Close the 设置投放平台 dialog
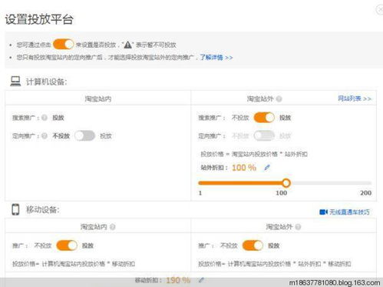The image size is (383, 287). coord(380,10)
